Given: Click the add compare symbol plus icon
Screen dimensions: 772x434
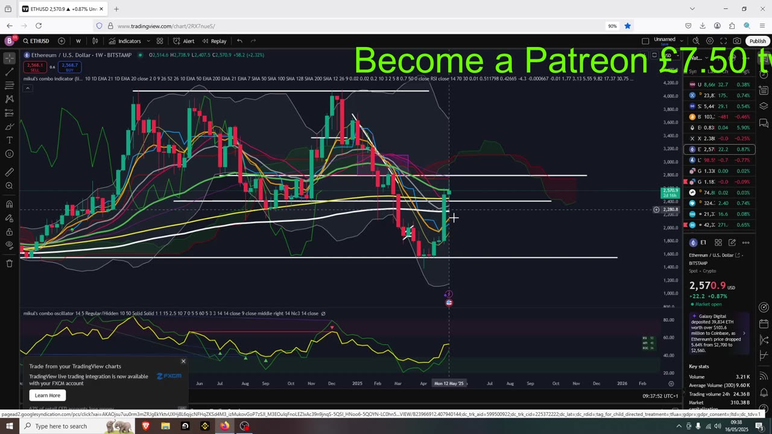Looking at the screenshot, I should [62, 41].
